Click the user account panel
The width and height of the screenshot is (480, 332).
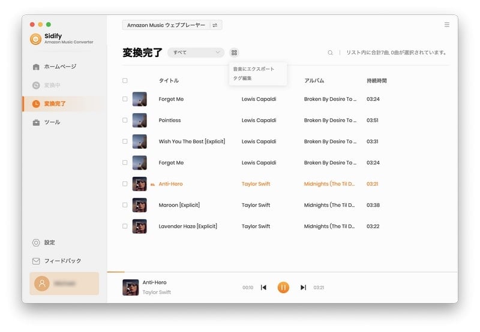(x=64, y=283)
